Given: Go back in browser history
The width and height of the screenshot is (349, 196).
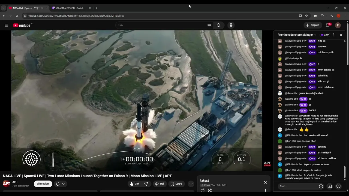Looking at the screenshot, I should pyautogui.click(x=4, y=16).
